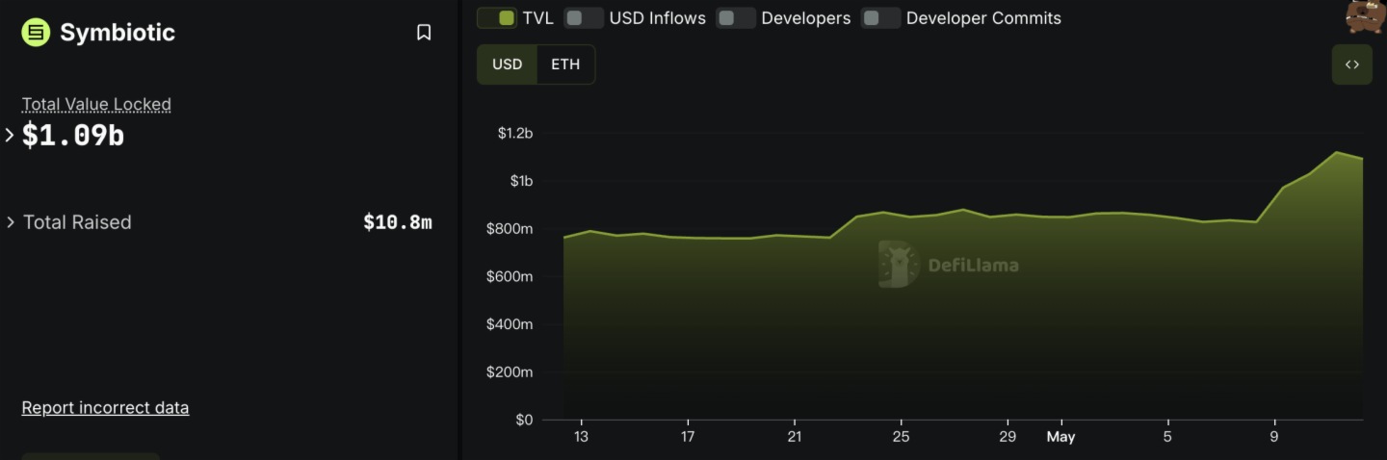Image resolution: width=1387 pixels, height=460 pixels.
Task: Switch chart denomination to ETH
Action: pyautogui.click(x=565, y=64)
